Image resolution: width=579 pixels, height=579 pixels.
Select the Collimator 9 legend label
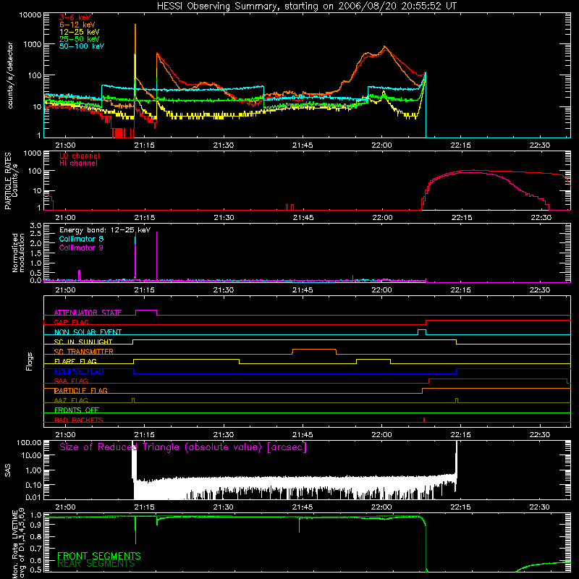81,248
